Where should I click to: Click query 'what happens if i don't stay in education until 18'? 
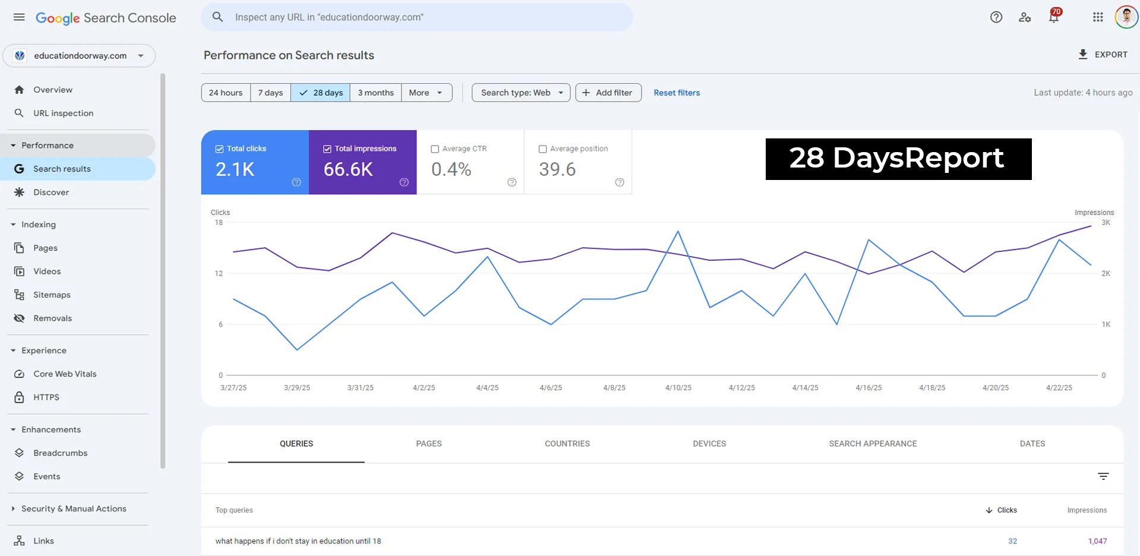298,541
